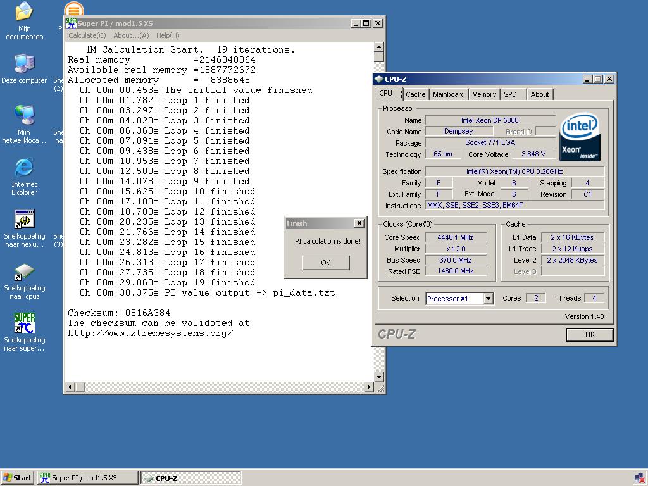Click the Cores value 2
Image resolution: width=648 pixels, height=486 pixels.
click(x=536, y=298)
